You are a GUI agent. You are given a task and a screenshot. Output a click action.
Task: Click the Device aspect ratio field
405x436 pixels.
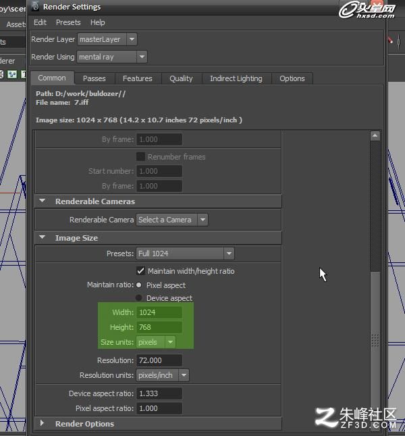pyautogui.click(x=159, y=393)
